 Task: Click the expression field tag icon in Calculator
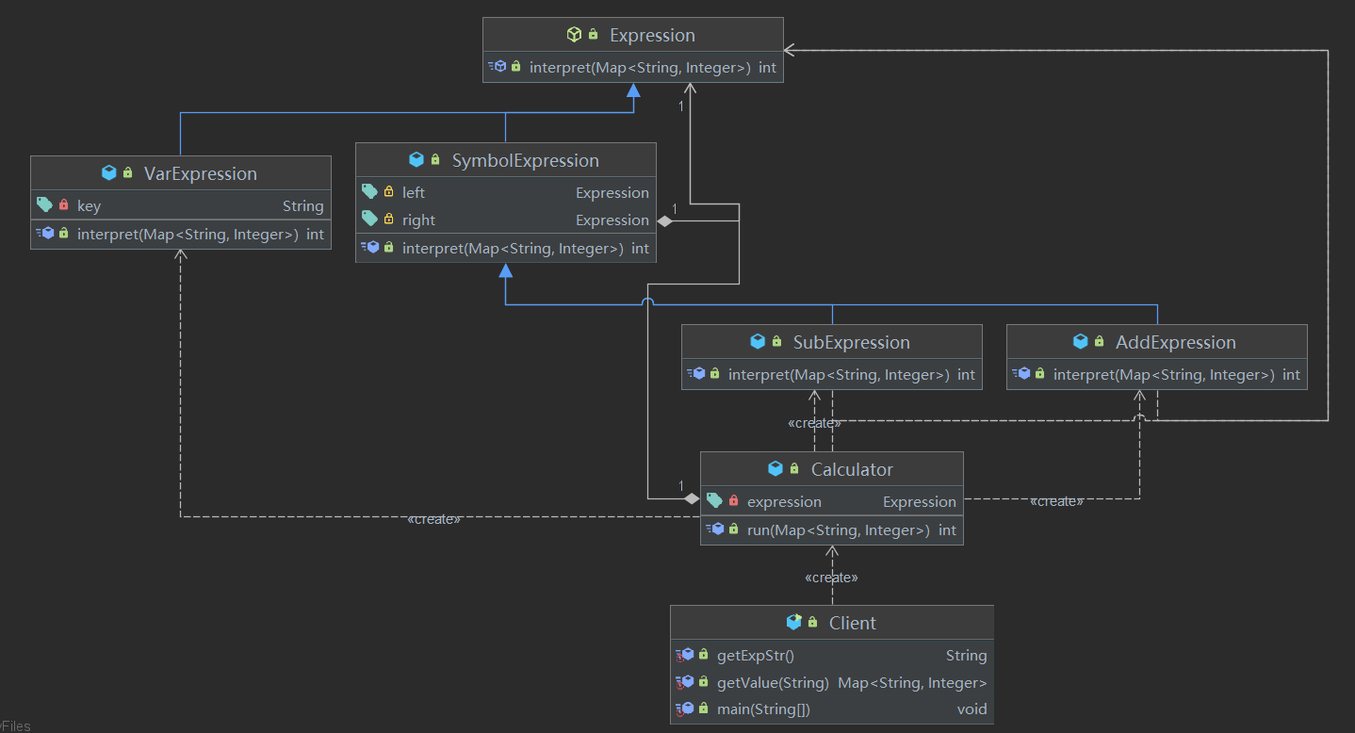pyautogui.click(x=714, y=500)
